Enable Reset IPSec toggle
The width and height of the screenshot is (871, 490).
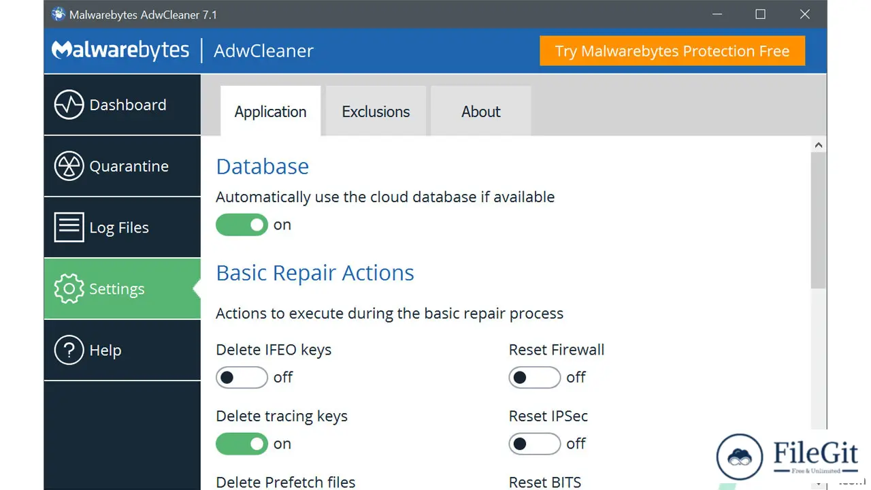tap(534, 444)
